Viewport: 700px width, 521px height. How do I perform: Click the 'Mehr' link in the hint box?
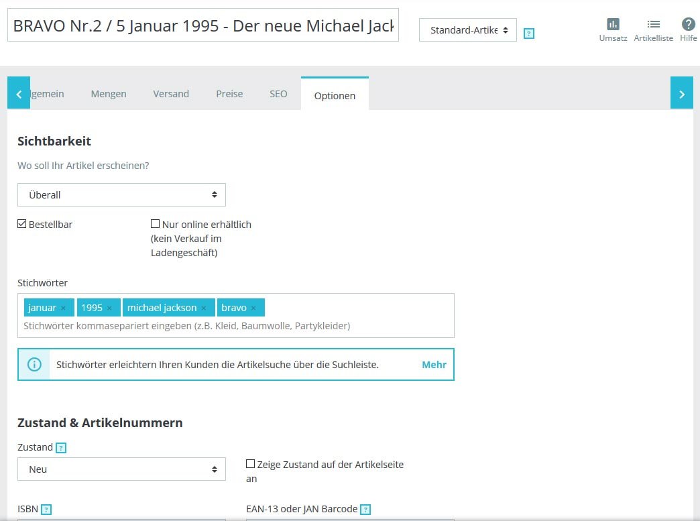pos(434,364)
